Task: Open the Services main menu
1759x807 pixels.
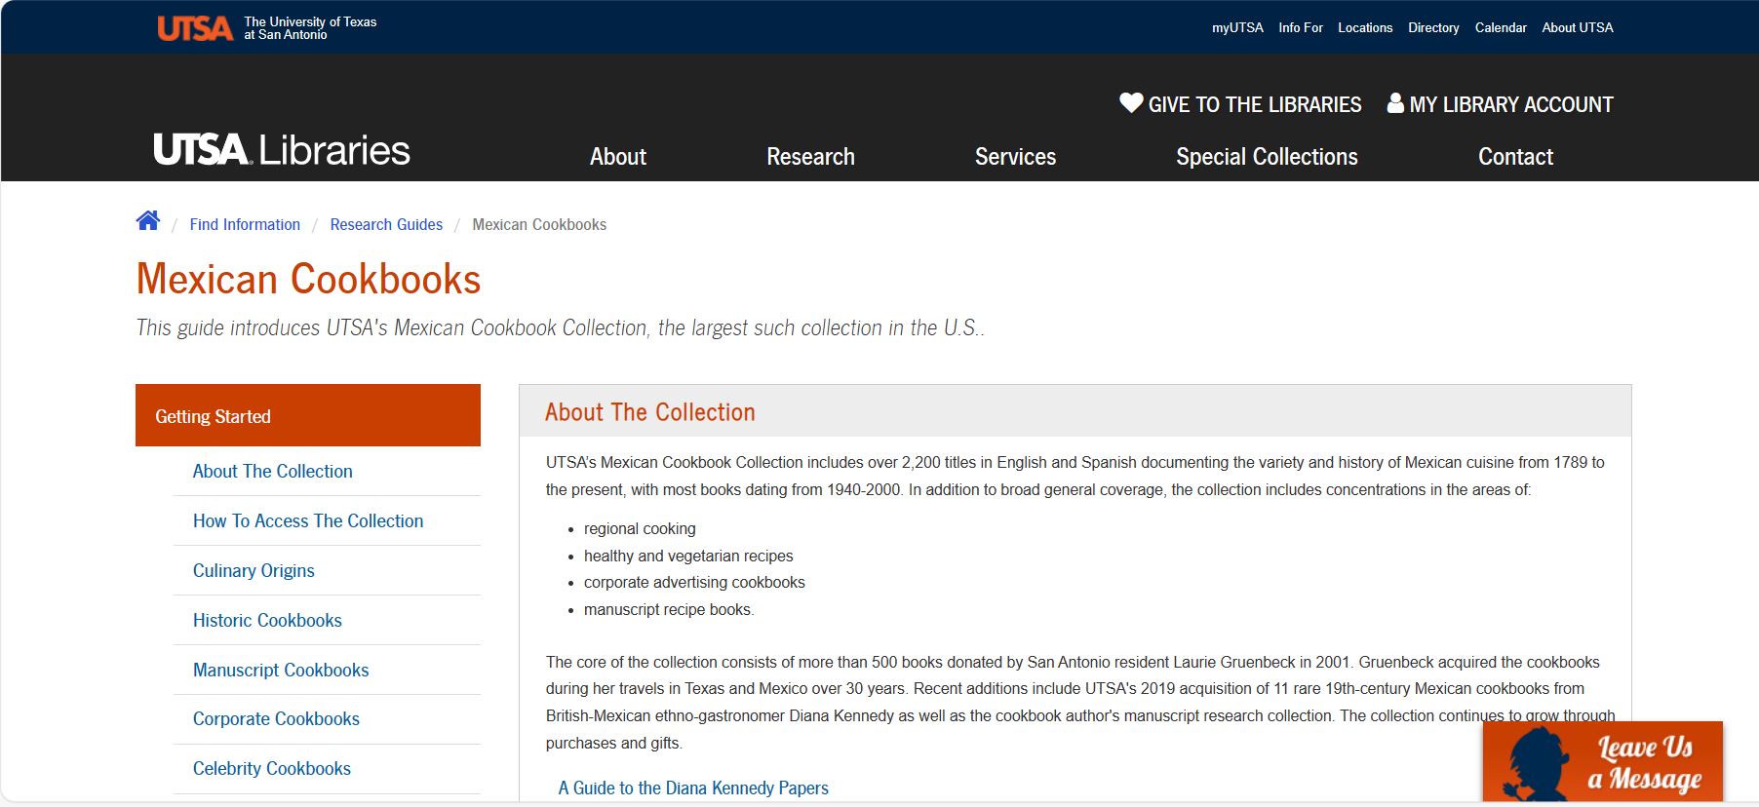Action: point(1015,157)
